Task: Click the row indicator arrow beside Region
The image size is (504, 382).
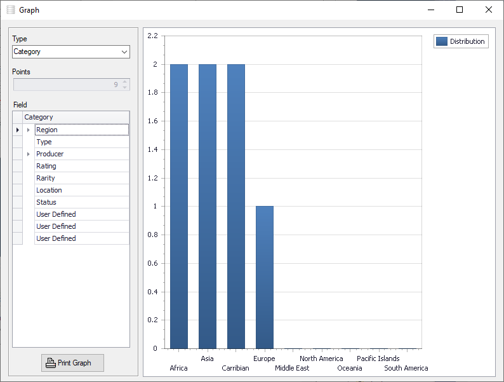Action: click(17, 130)
